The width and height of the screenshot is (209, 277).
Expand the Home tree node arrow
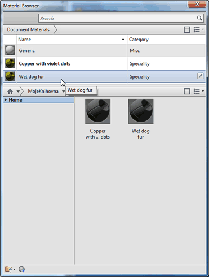[6, 100]
